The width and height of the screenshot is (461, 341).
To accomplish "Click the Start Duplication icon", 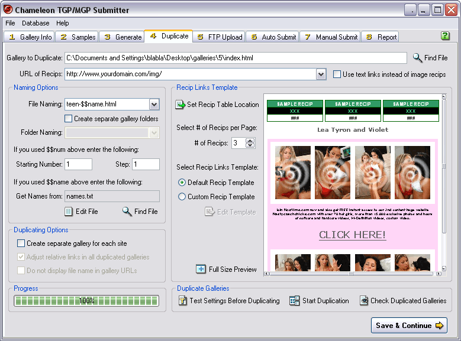I will pyautogui.click(x=294, y=301).
